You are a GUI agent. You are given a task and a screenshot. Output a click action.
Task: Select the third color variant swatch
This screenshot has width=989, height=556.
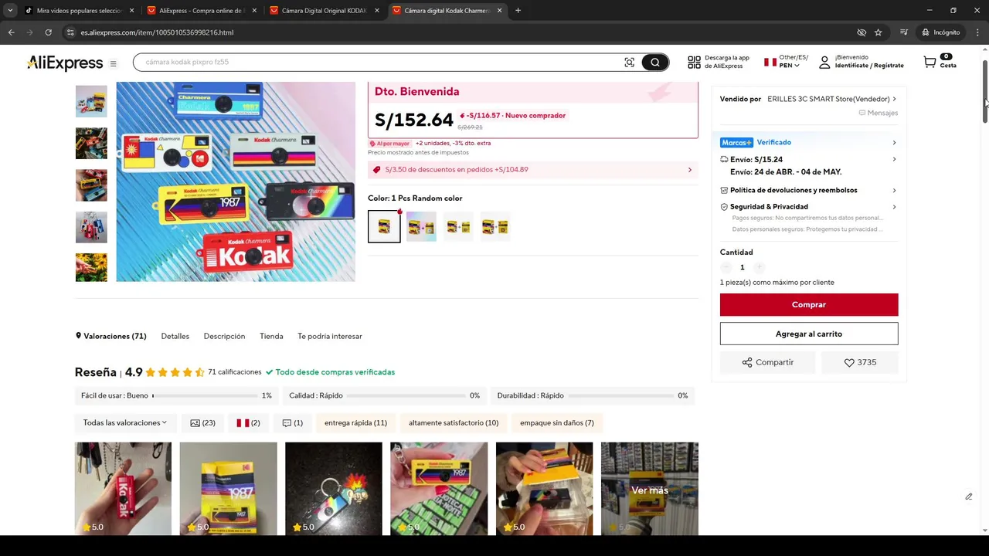tap(458, 226)
